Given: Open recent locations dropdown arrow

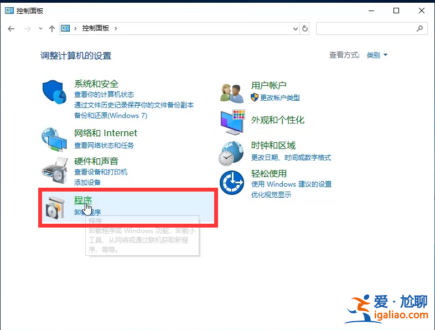Looking at the screenshot, I should [40, 28].
